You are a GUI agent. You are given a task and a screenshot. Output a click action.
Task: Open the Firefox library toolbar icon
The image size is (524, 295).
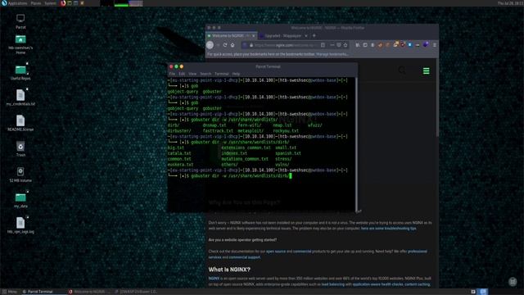point(358,45)
